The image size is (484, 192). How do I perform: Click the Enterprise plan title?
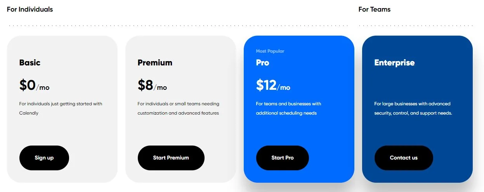[394, 63]
